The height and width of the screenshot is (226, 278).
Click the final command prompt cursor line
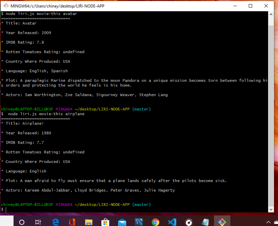[4, 210]
